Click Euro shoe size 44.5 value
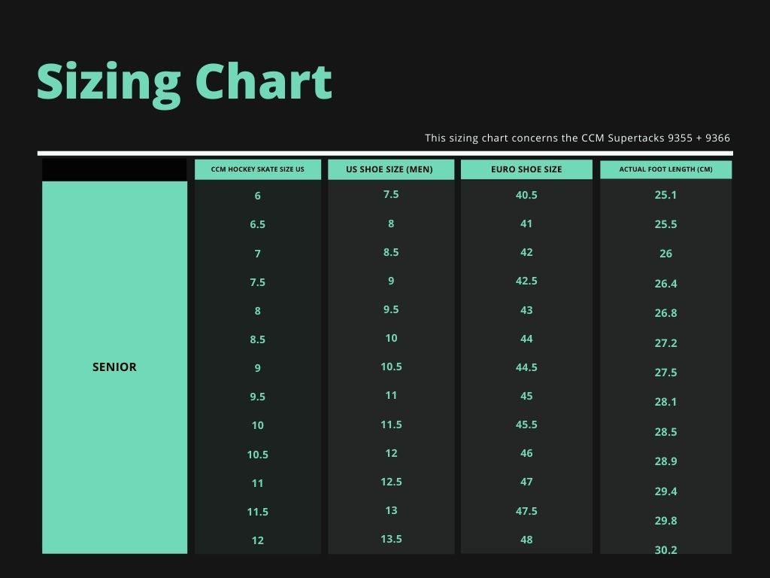The width and height of the screenshot is (770, 578). point(526,367)
